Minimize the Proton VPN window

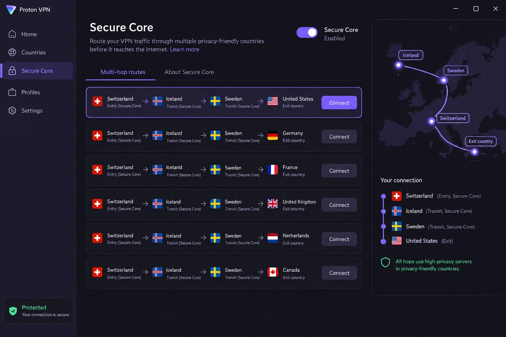[x=456, y=9]
